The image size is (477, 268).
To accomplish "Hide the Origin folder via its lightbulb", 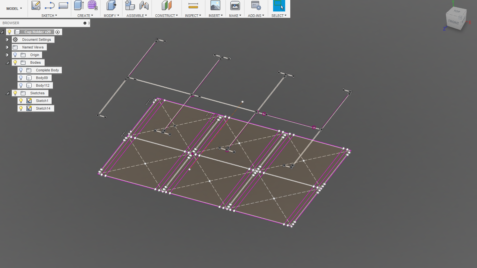I will point(15,55).
